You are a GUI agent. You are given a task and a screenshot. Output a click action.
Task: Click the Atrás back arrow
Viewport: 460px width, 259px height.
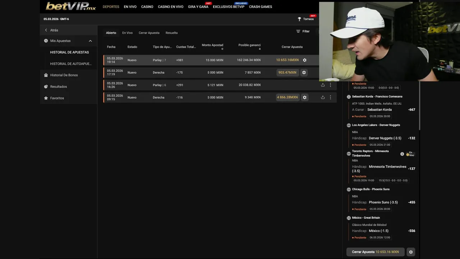(x=46, y=30)
